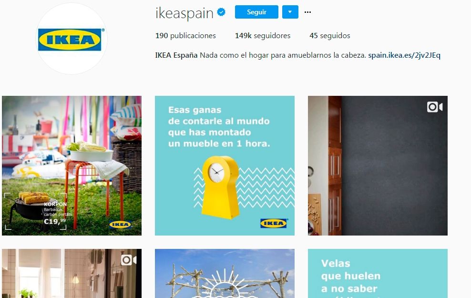View the 45 seguidos list
The image size is (471, 298).
coord(330,36)
